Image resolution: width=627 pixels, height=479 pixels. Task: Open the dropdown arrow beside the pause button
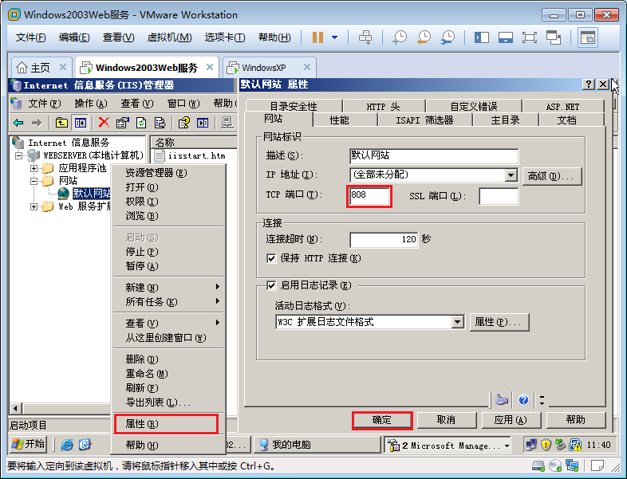pos(335,37)
